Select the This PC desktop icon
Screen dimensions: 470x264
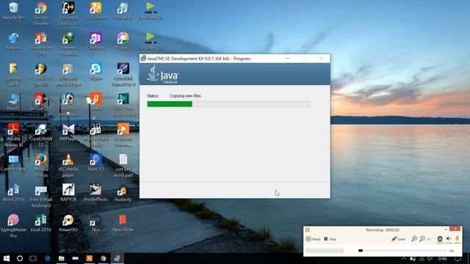coord(13,102)
